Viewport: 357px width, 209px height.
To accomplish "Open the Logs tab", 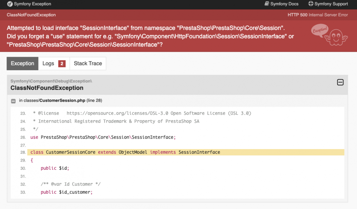I will coord(48,63).
